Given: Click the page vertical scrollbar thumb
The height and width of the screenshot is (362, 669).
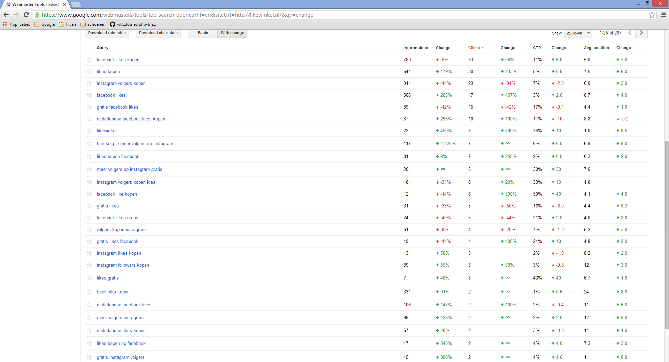Looking at the screenshot, I should point(667,234).
